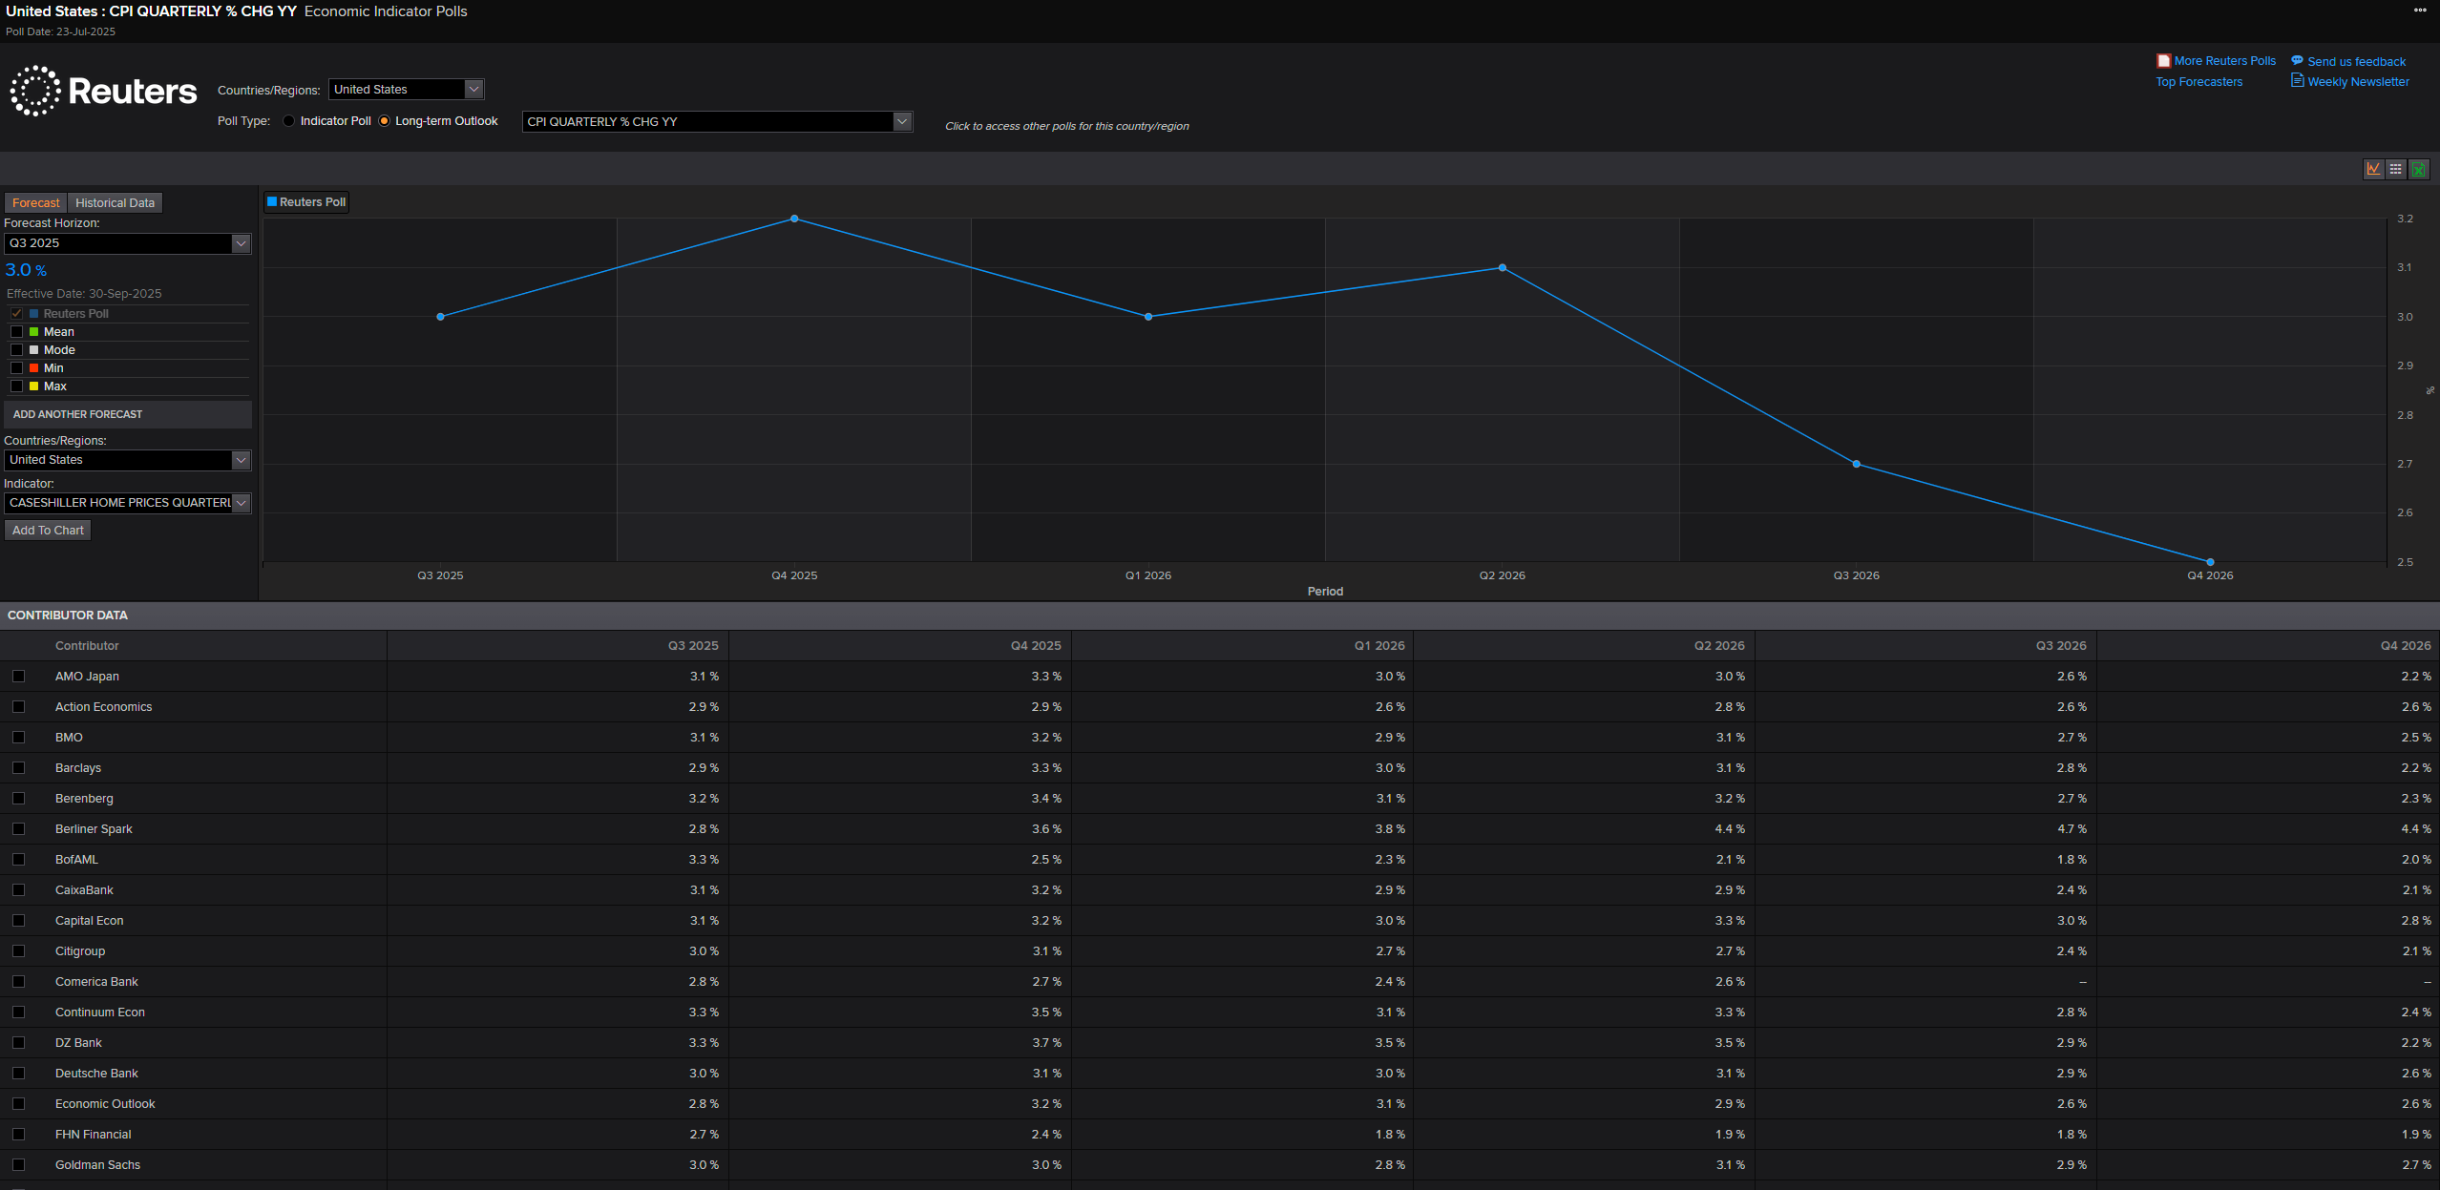The width and height of the screenshot is (2440, 1190).
Task: Click the Contributor column header
Action: coord(87,646)
